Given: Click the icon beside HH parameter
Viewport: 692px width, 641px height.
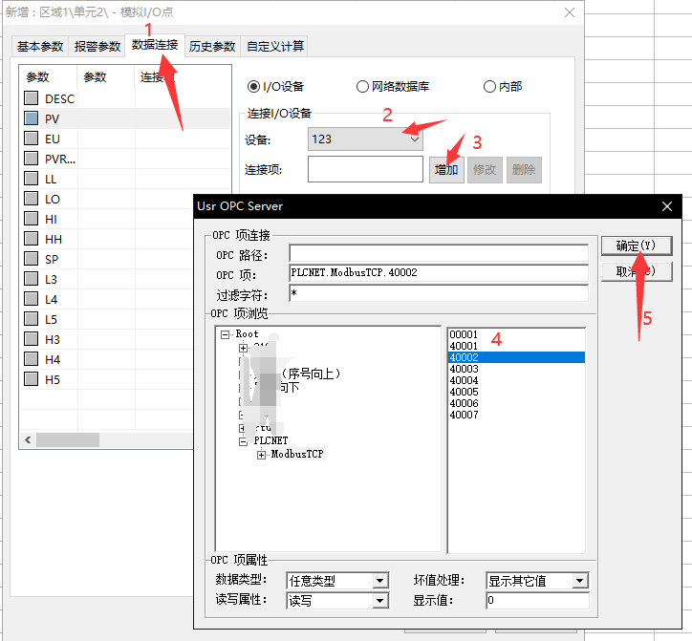Looking at the screenshot, I should 32,239.
